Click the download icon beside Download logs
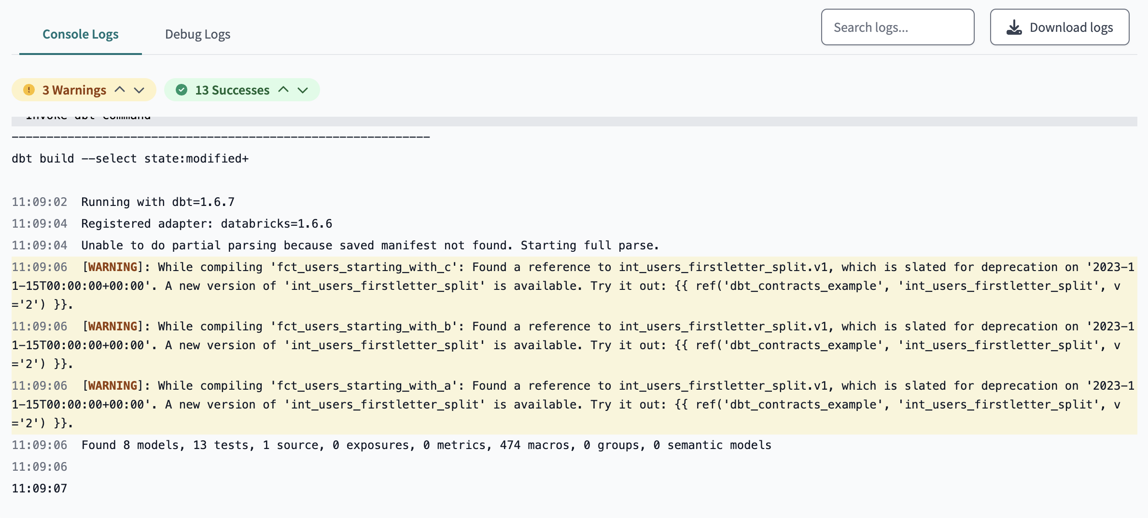The image size is (1148, 518). (1014, 27)
